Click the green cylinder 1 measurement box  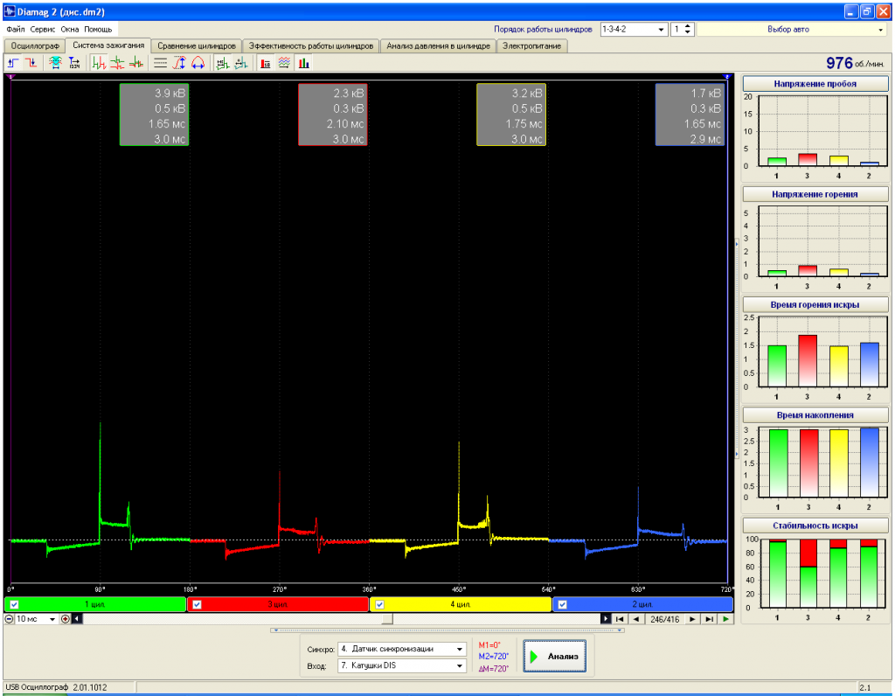click(x=154, y=115)
